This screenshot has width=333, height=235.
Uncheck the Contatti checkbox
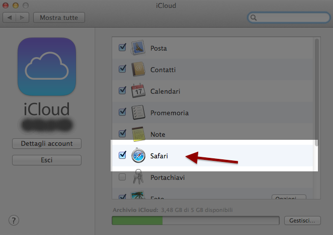122,69
